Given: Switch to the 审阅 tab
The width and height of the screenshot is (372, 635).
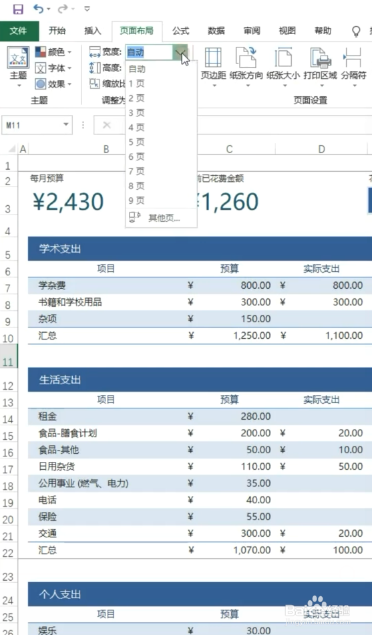Looking at the screenshot, I should click(252, 31).
